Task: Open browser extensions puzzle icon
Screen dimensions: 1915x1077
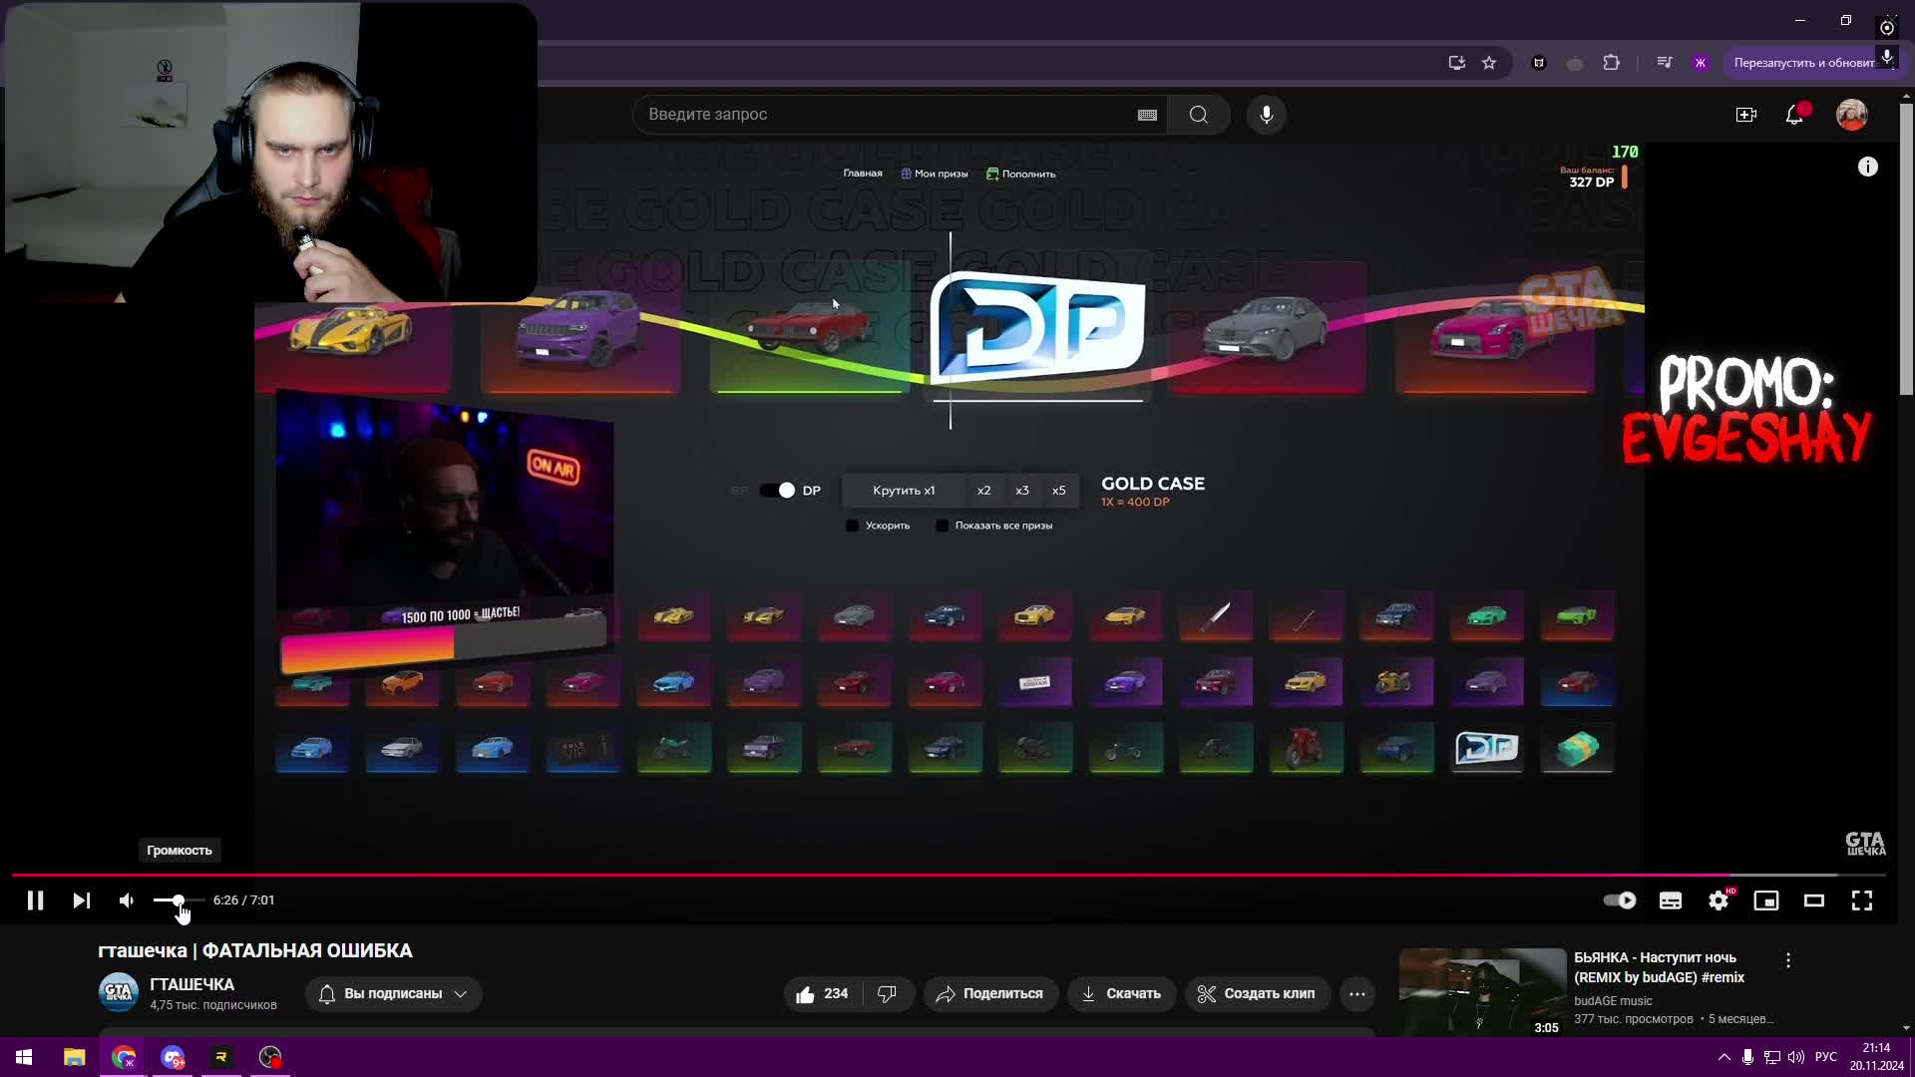Action: [x=1612, y=63]
